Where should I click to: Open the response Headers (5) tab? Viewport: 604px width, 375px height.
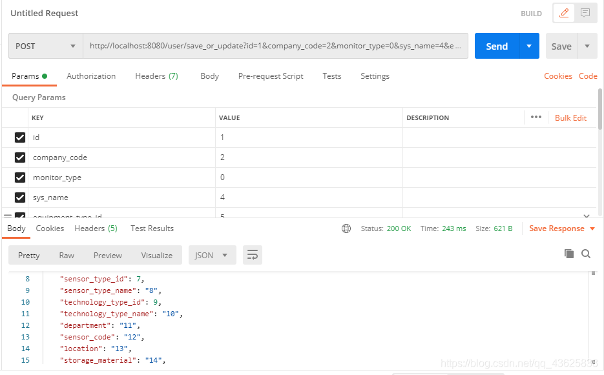click(x=96, y=228)
